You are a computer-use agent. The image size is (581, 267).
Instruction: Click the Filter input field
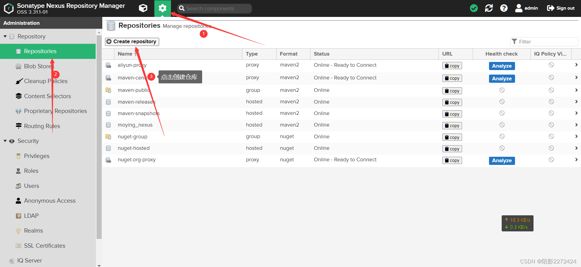[x=544, y=42]
